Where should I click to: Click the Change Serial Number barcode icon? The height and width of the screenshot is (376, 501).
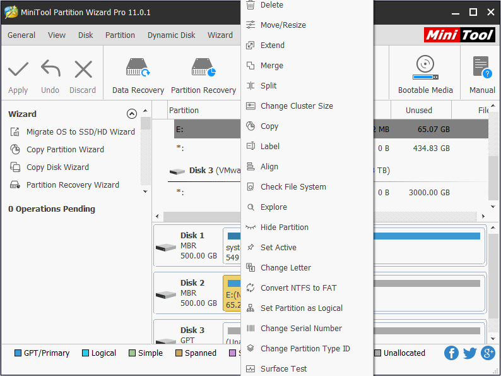tap(250, 329)
